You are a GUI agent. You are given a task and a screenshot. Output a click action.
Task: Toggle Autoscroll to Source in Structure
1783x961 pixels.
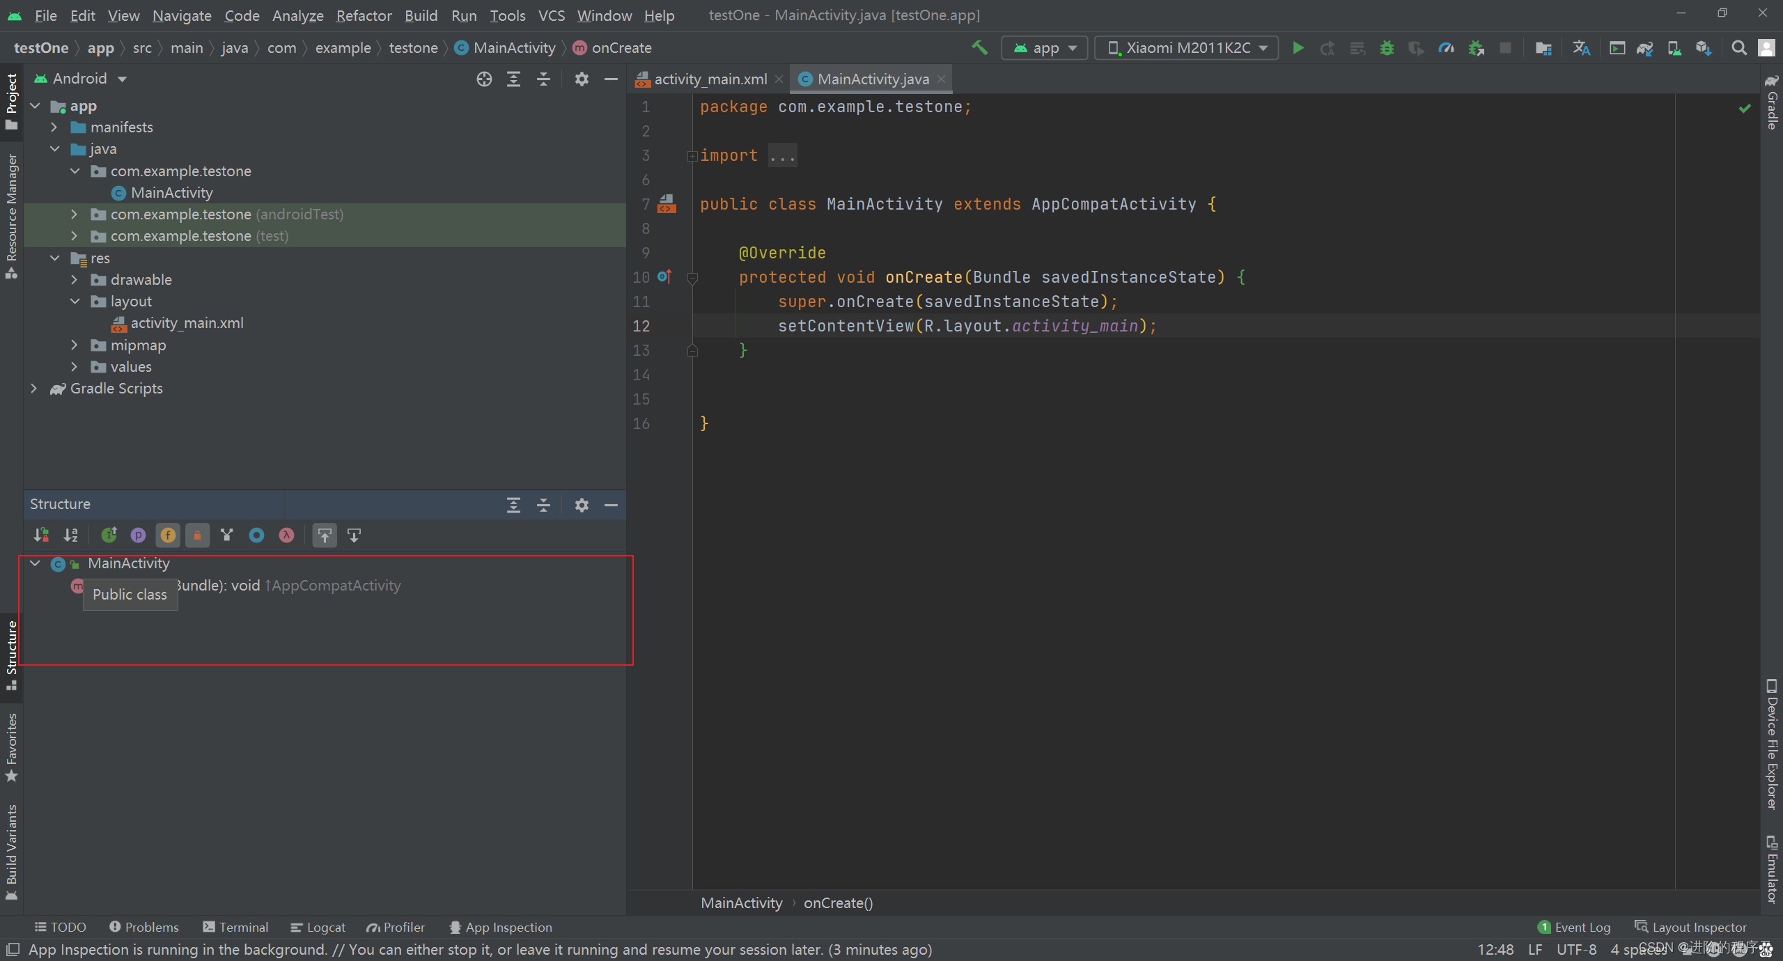coord(325,535)
